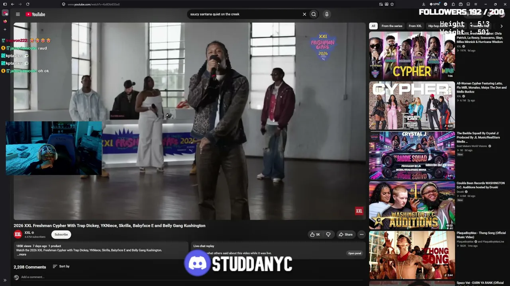The image size is (510, 286).
Task: Go forward in the browser
Action: tap(20, 4)
